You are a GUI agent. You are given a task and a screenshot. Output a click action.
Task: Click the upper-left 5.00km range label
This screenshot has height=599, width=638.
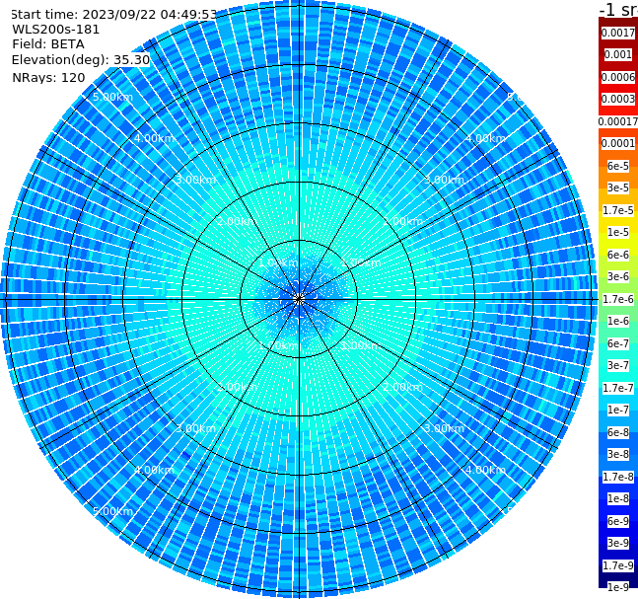(x=112, y=97)
